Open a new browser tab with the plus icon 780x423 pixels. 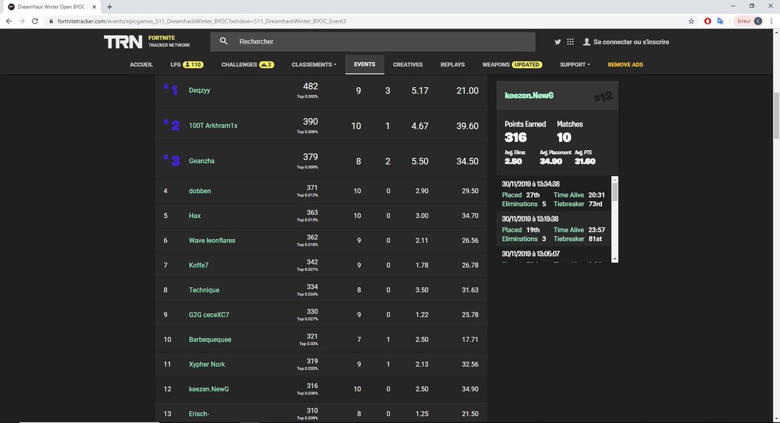(109, 6)
